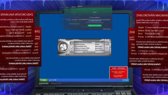Click the orange avast logo in the popup title bar
Image resolution: width=168 pixels, height=95 pixels.
tap(79, 6)
